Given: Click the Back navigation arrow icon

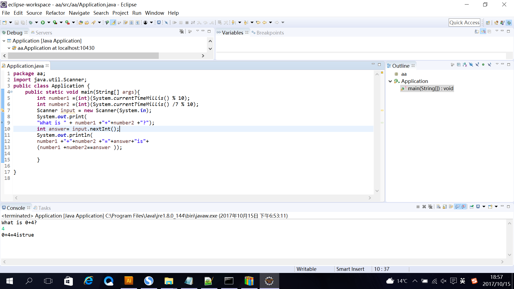Looking at the screenshot, I should tap(264, 22).
